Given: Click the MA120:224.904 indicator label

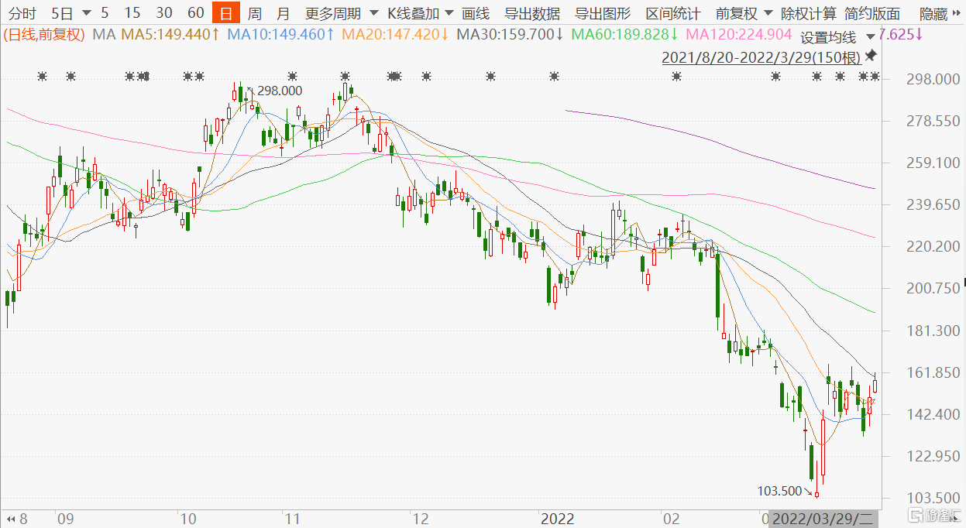Looking at the screenshot, I should [739, 35].
